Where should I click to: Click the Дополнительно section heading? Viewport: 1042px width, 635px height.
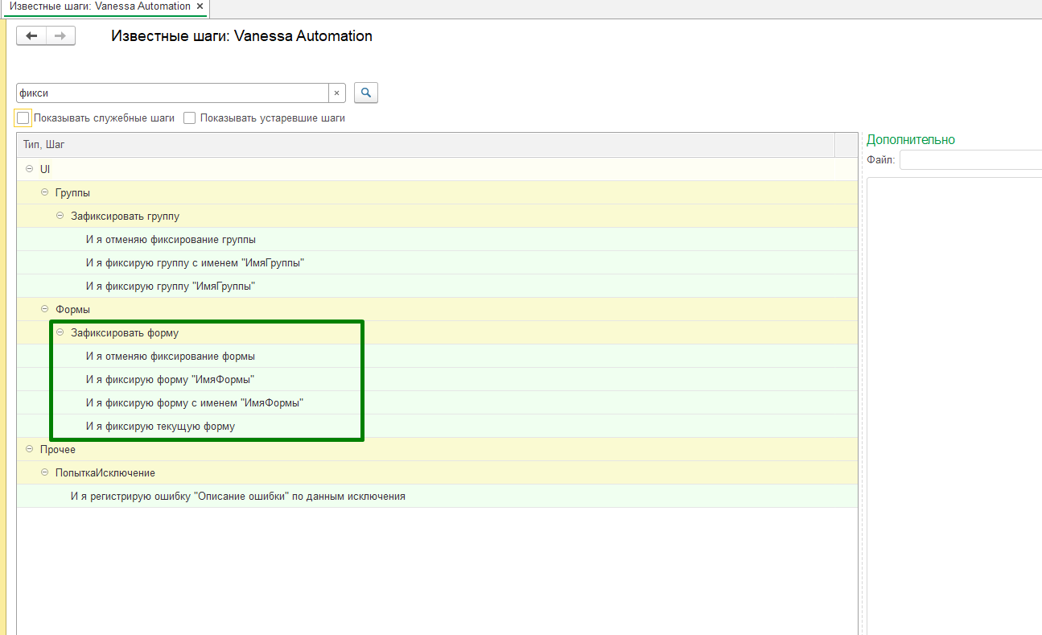tap(911, 139)
